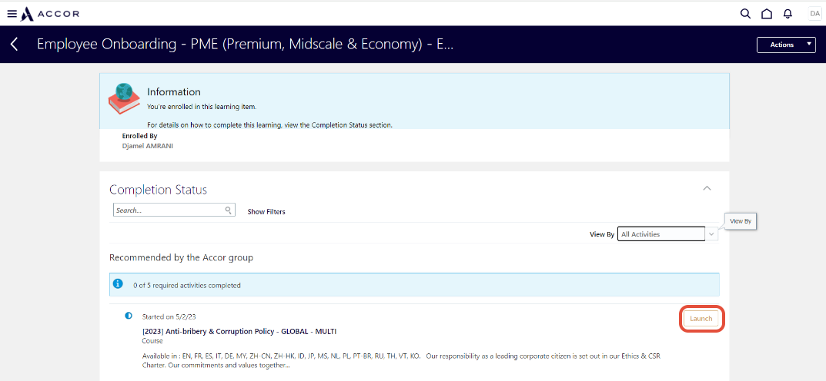Click '0 of 5 required activities completed' text

pos(186,285)
